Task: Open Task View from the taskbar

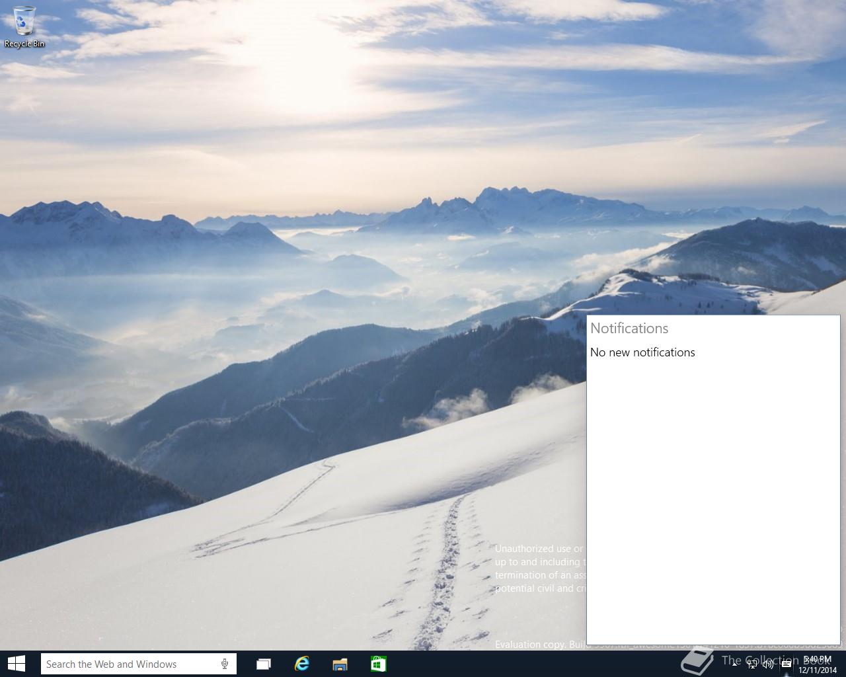Action: pyautogui.click(x=264, y=664)
